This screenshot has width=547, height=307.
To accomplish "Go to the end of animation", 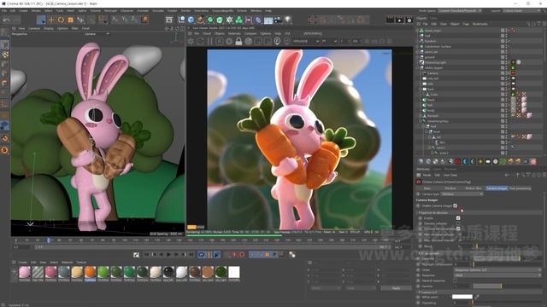I will tap(191, 255).
